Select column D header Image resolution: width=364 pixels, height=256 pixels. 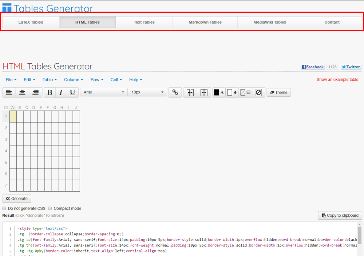(33, 108)
